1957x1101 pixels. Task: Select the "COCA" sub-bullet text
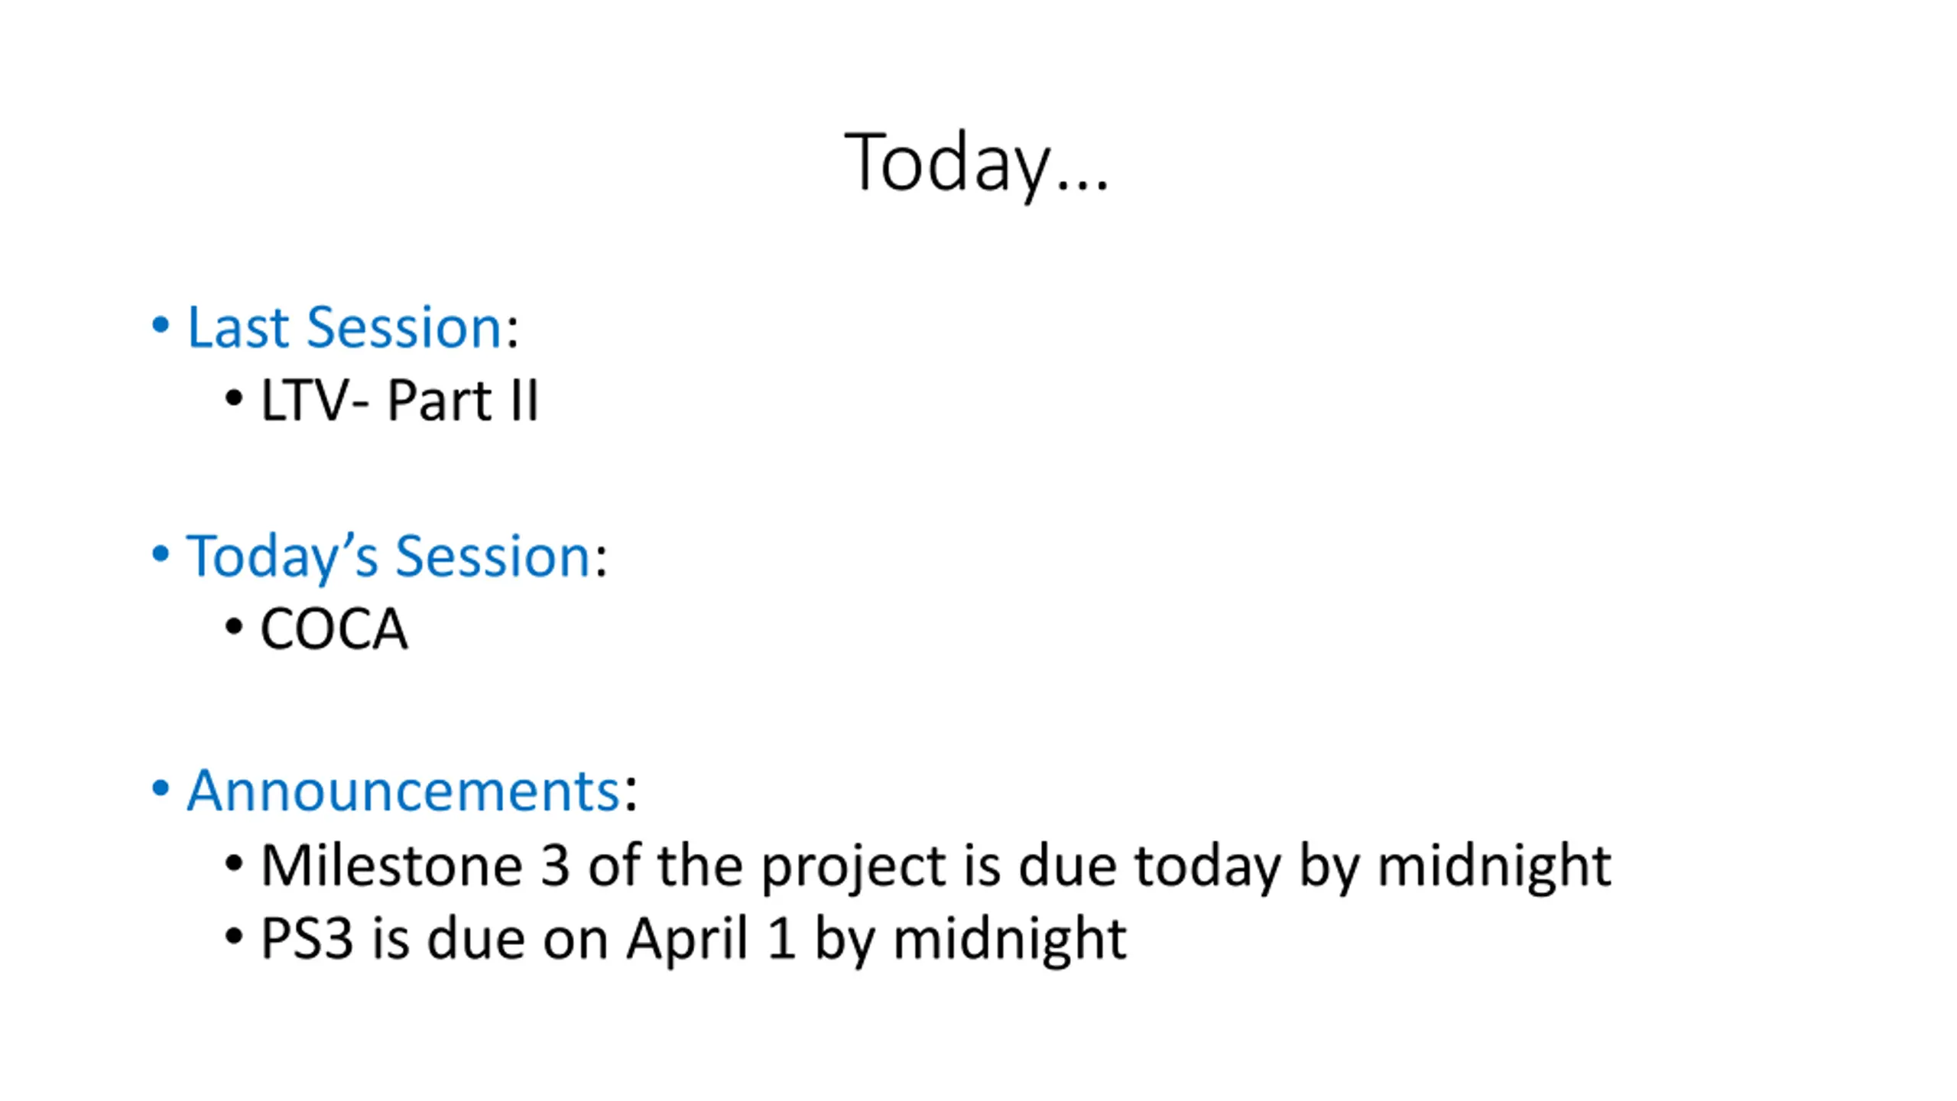pos(334,628)
